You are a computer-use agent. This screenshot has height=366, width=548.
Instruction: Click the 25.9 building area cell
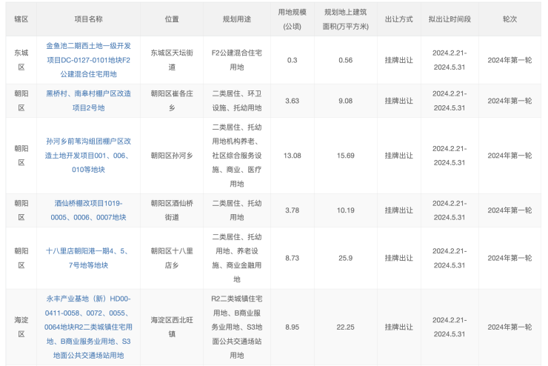(x=345, y=258)
